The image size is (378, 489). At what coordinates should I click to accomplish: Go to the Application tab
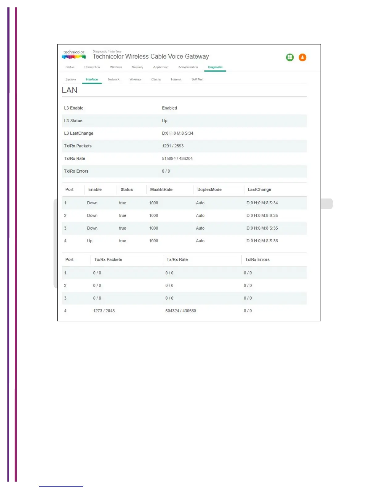click(161, 67)
